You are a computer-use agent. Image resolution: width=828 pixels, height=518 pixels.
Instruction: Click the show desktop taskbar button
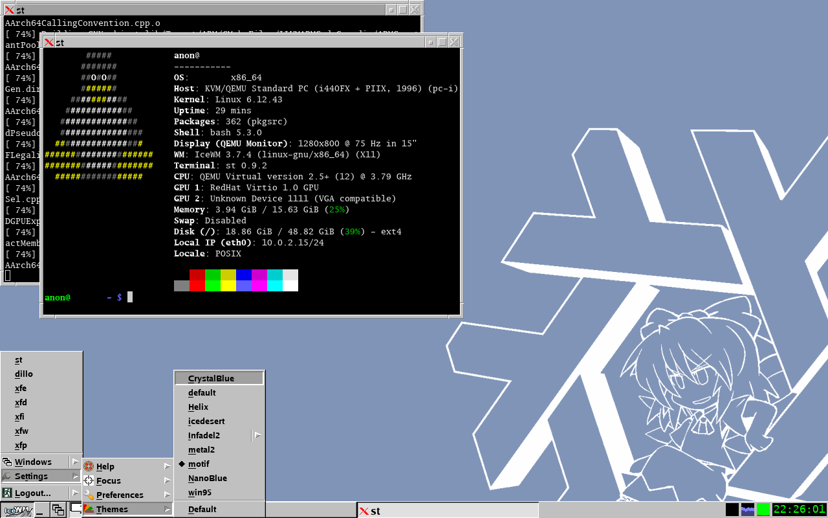tap(42, 510)
